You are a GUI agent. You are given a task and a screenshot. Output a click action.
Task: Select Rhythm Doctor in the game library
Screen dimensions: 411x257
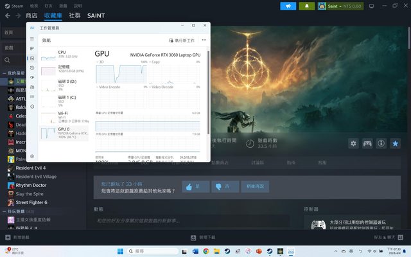[30, 185]
